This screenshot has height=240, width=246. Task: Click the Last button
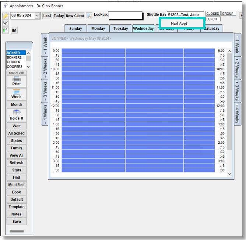(x=47, y=16)
